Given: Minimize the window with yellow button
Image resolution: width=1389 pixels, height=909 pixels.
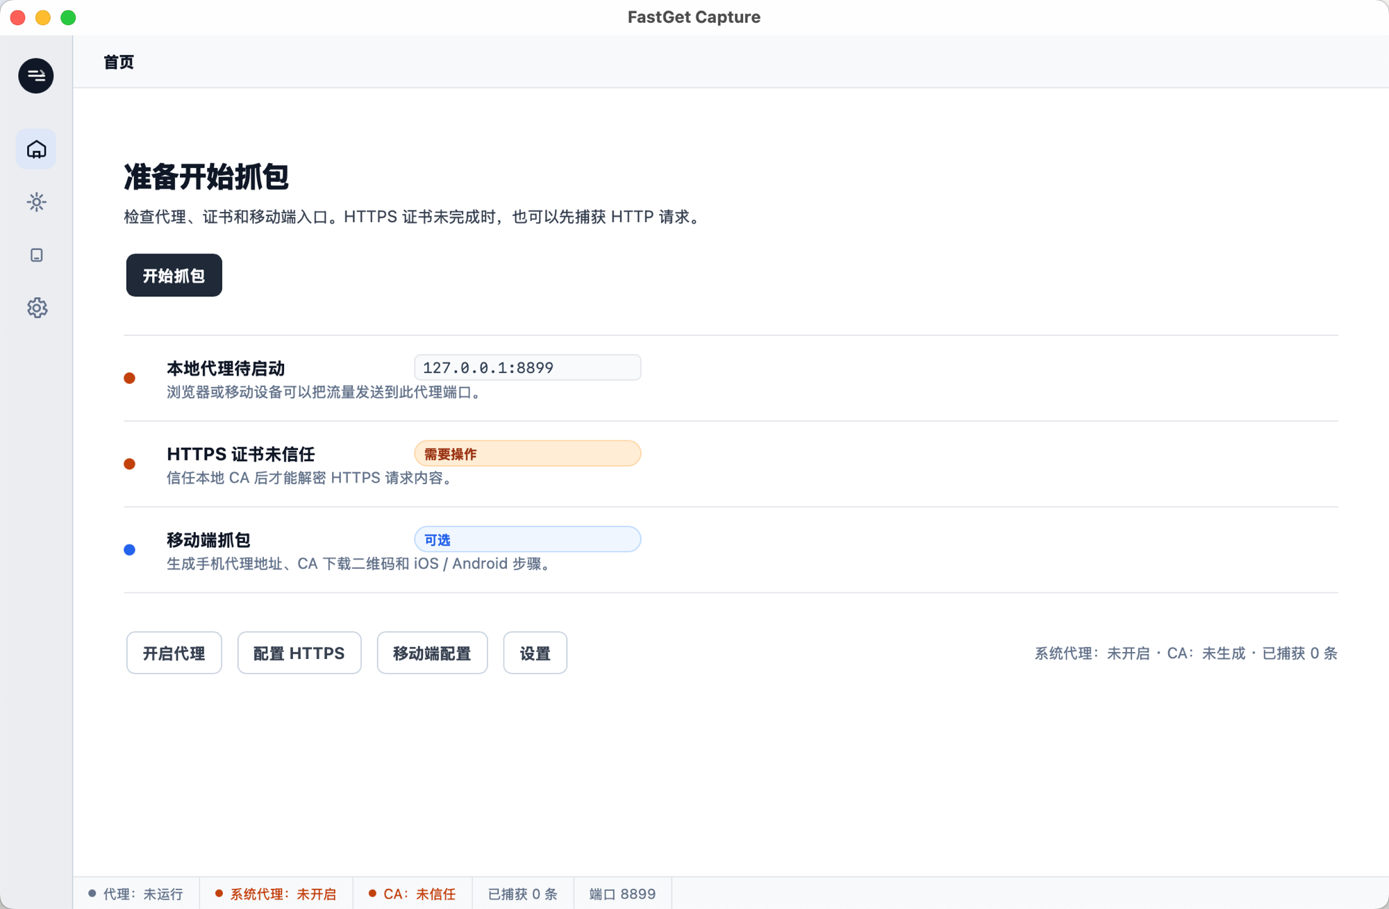Looking at the screenshot, I should 43,17.
